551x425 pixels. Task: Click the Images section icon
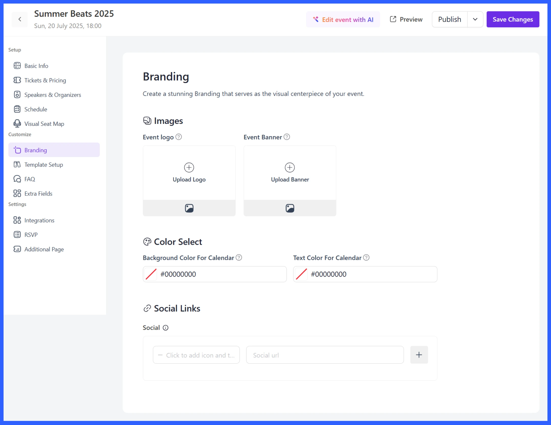click(147, 121)
